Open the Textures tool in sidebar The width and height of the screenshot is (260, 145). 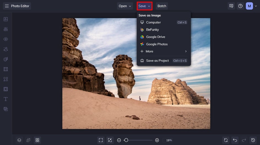click(6, 109)
